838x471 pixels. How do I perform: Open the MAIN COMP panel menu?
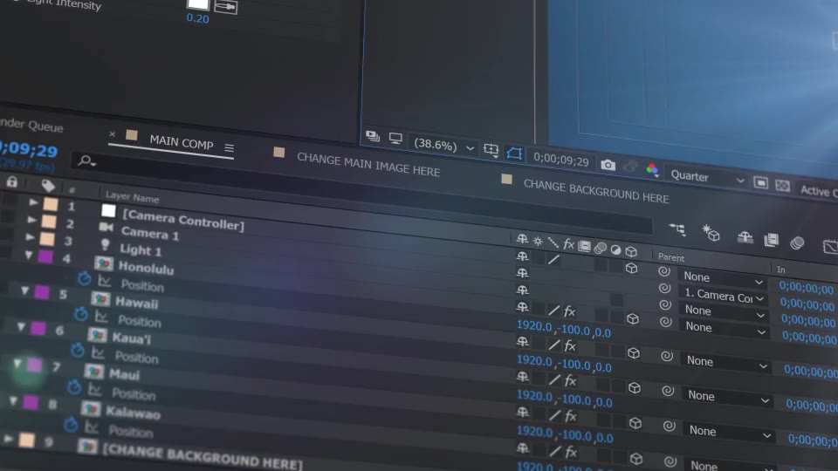pos(230,148)
